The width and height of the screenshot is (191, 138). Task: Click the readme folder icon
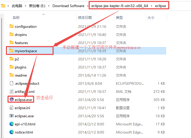coord(11,75)
